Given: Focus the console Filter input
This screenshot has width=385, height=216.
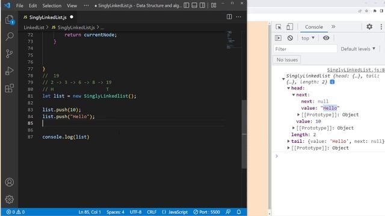Looking at the screenshot, I should [x=305, y=49].
